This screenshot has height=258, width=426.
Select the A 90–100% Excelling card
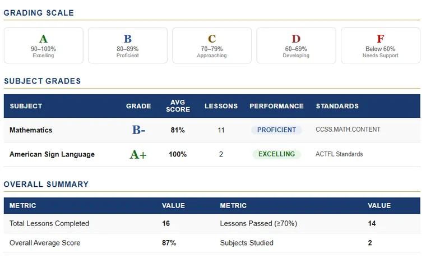44,45
